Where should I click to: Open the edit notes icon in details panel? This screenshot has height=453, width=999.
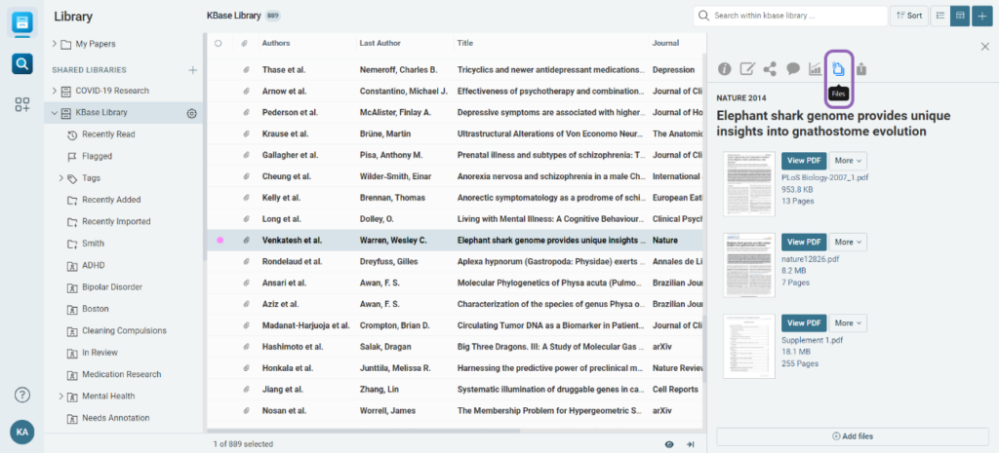point(747,69)
